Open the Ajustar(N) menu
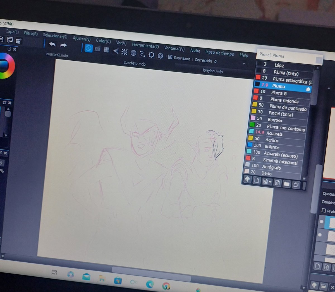Viewport: 335px width, 292px height. pyautogui.click(x=82, y=39)
